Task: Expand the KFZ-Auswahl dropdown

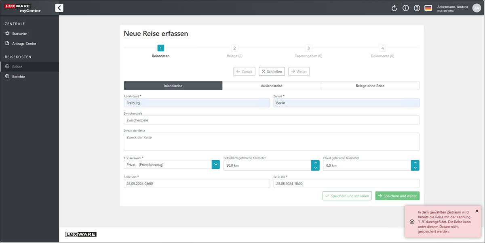Action: pyautogui.click(x=216, y=165)
